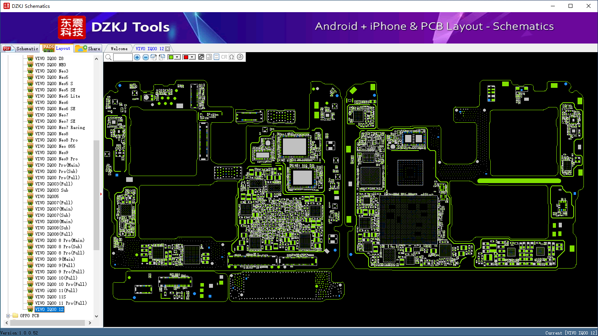Open VIVO IQOO3(Full) layout

tap(54, 184)
